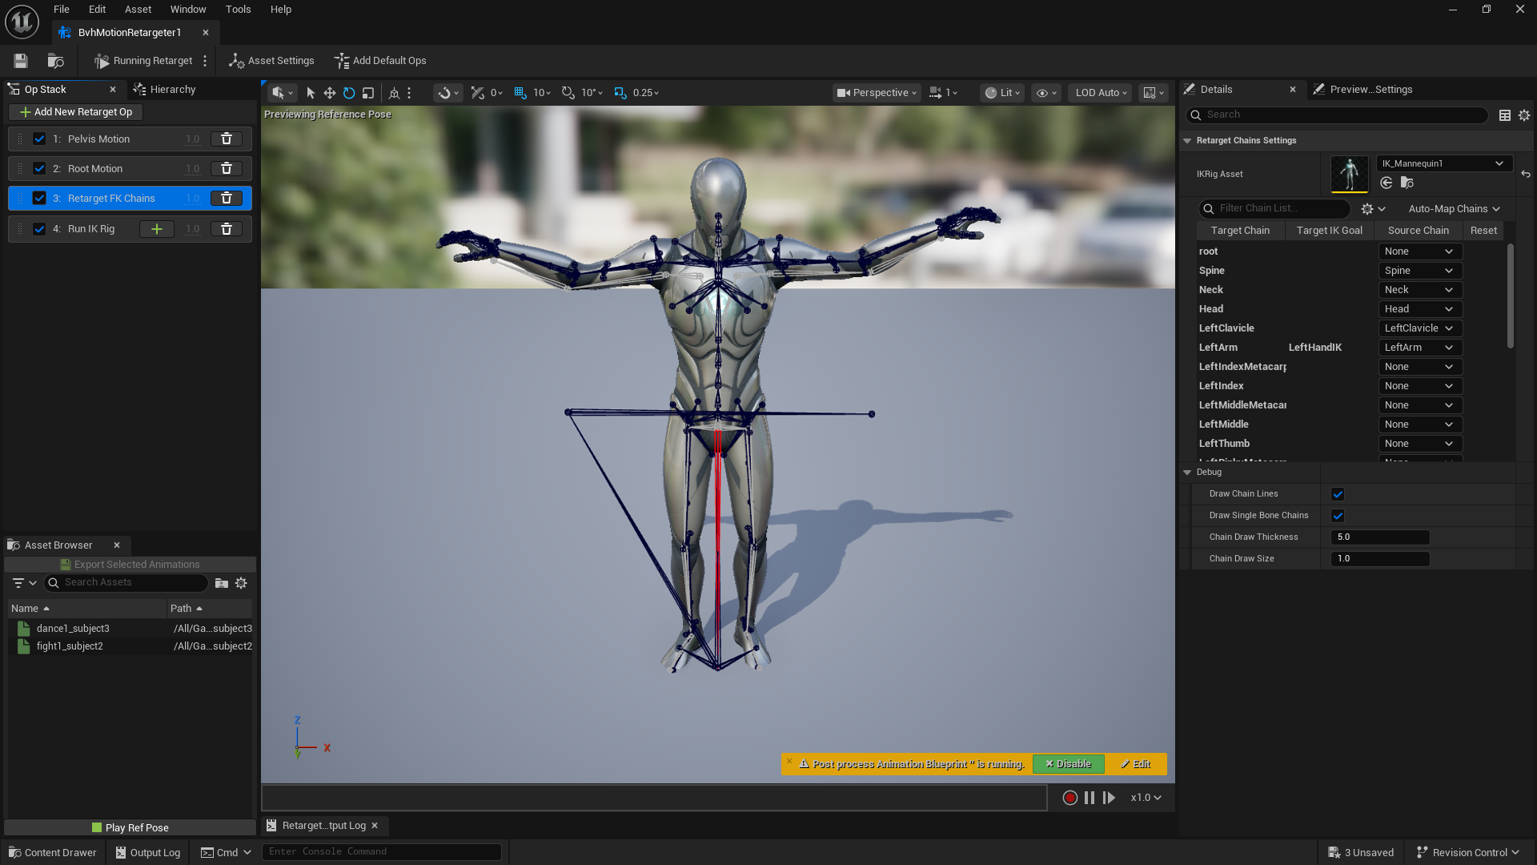Select the translate move tool

point(329,93)
